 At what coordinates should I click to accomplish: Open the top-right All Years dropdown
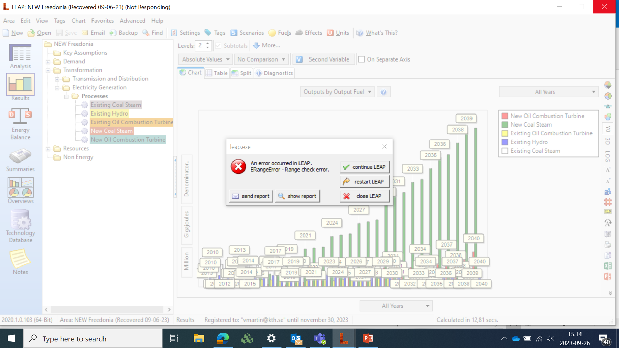coord(549,92)
